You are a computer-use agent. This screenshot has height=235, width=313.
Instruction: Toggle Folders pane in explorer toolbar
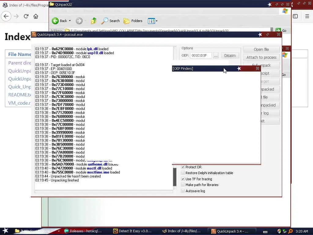click(133, 21)
